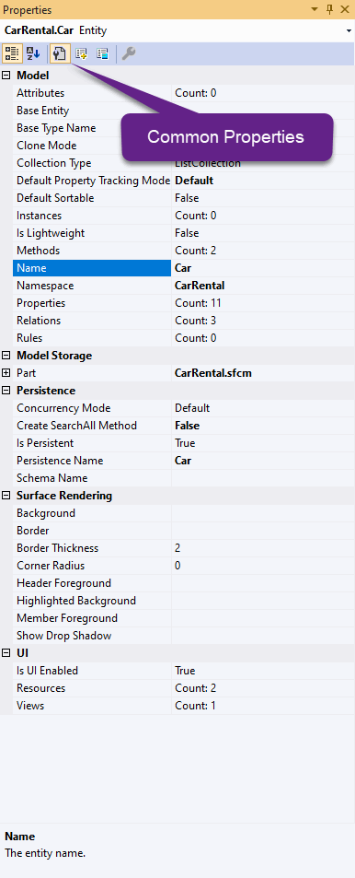
Task: Click the Background color value field
Action: [263, 513]
